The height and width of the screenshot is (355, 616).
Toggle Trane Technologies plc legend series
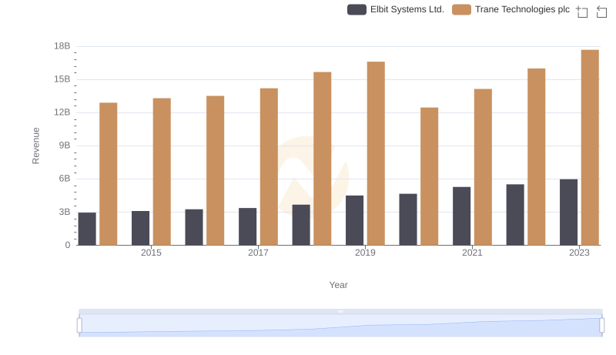pyautogui.click(x=511, y=9)
